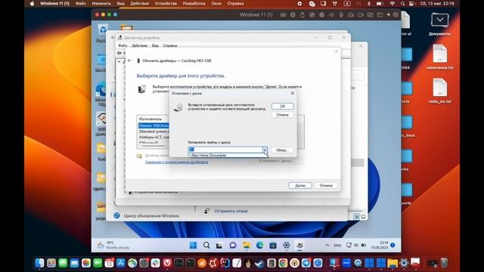Open Устройства menu in macOS menu bar

[166, 4]
